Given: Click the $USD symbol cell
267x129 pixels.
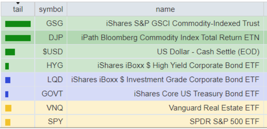Looking at the screenshot, I should point(51,52).
